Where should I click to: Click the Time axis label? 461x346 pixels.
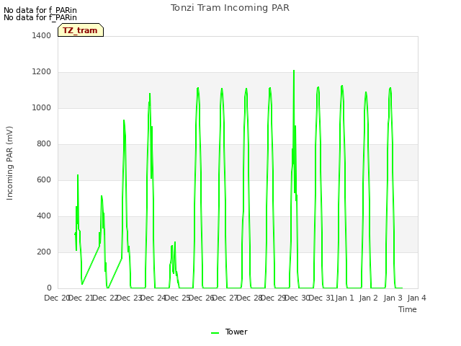coord(408,309)
